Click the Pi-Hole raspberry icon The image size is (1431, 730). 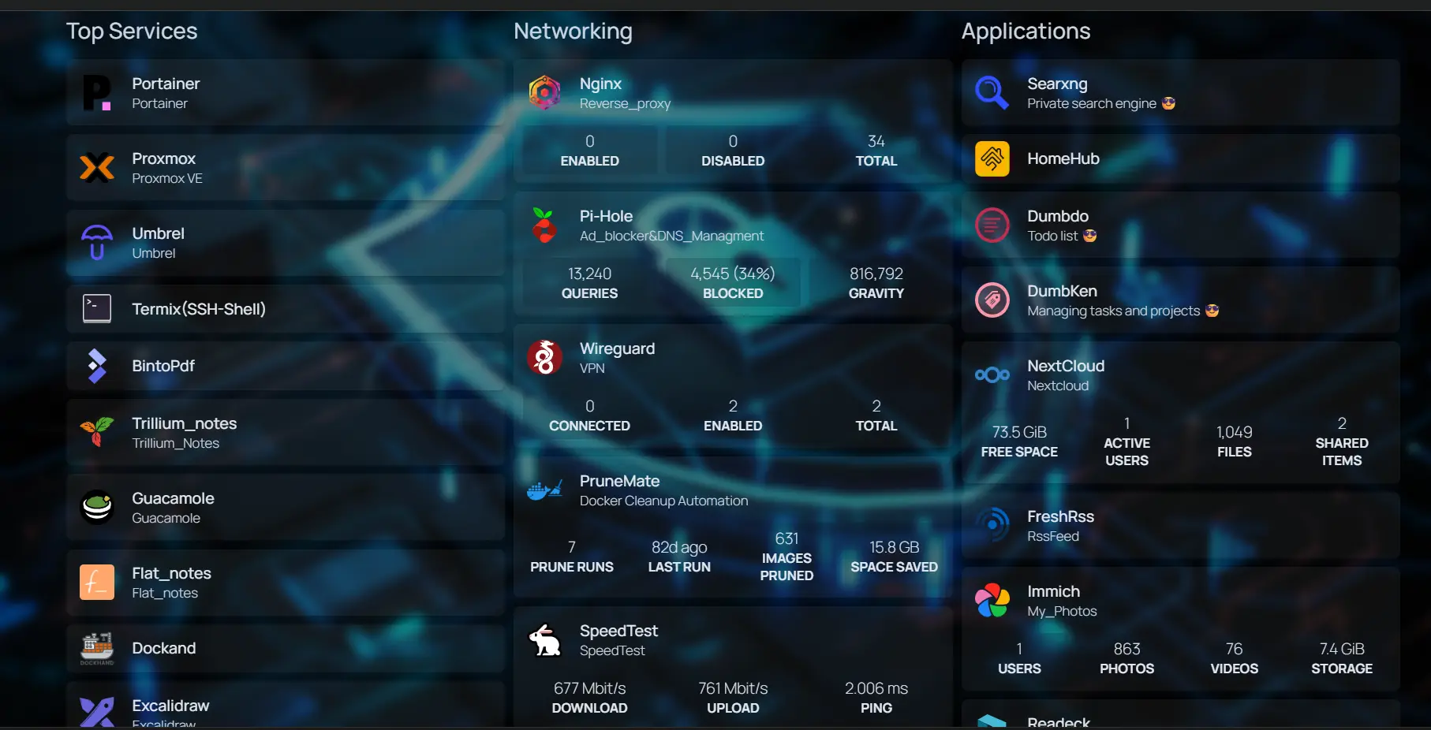point(544,225)
